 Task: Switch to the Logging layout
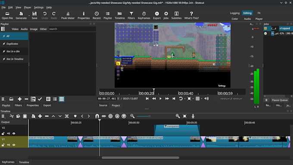coord(235,13)
